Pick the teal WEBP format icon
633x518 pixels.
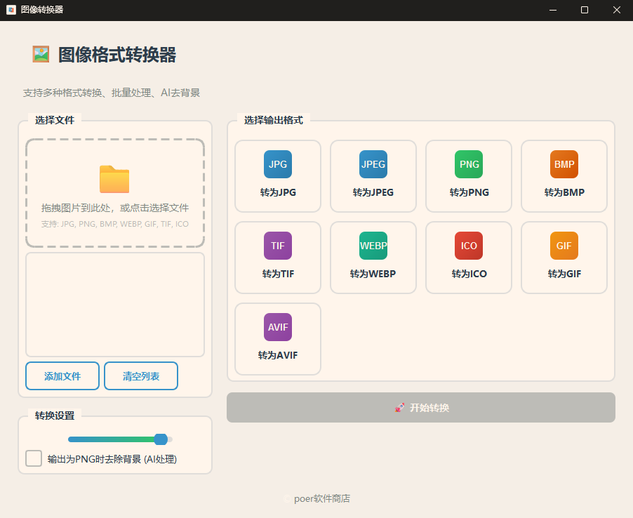coord(373,246)
